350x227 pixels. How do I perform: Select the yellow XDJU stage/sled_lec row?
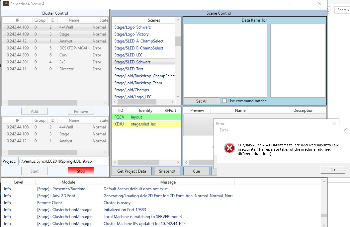pos(146,124)
